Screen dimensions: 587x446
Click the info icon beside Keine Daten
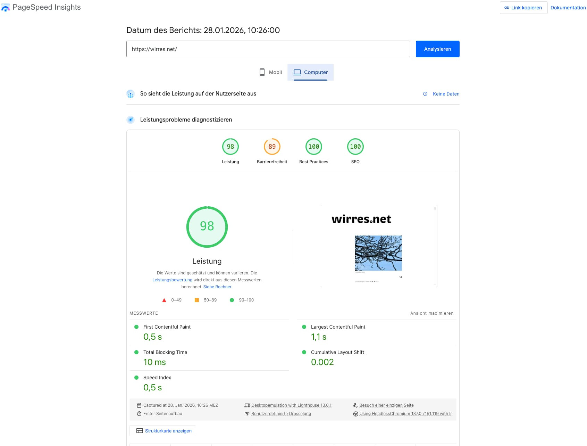[425, 94]
